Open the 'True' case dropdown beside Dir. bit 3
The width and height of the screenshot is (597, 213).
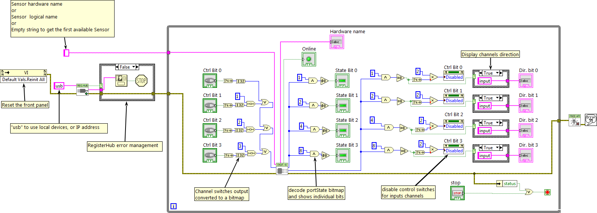tap(498, 148)
